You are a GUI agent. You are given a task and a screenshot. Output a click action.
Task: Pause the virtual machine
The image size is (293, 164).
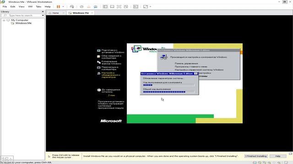coord(58,7)
